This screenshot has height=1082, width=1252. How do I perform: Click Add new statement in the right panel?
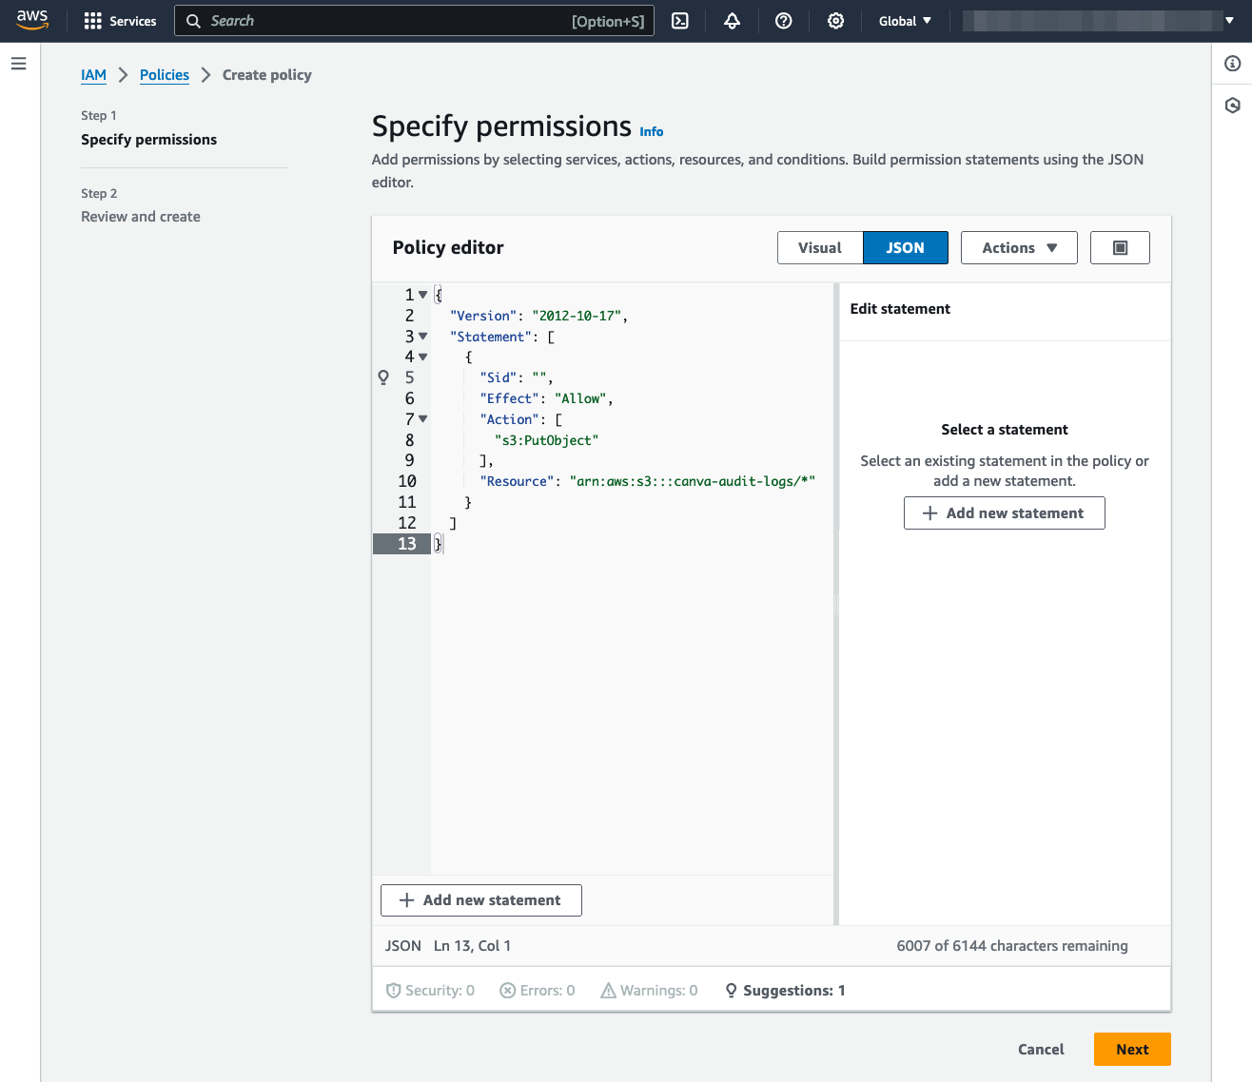point(1005,513)
